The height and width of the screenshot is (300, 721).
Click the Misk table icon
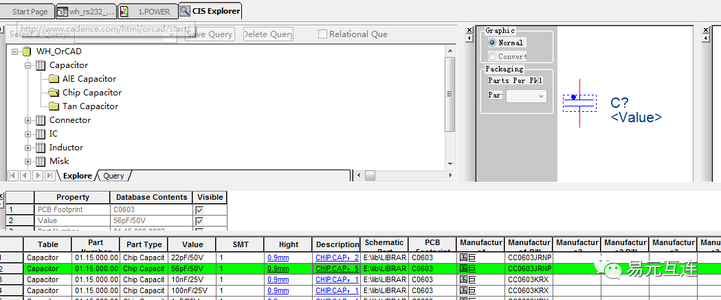[41, 161]
